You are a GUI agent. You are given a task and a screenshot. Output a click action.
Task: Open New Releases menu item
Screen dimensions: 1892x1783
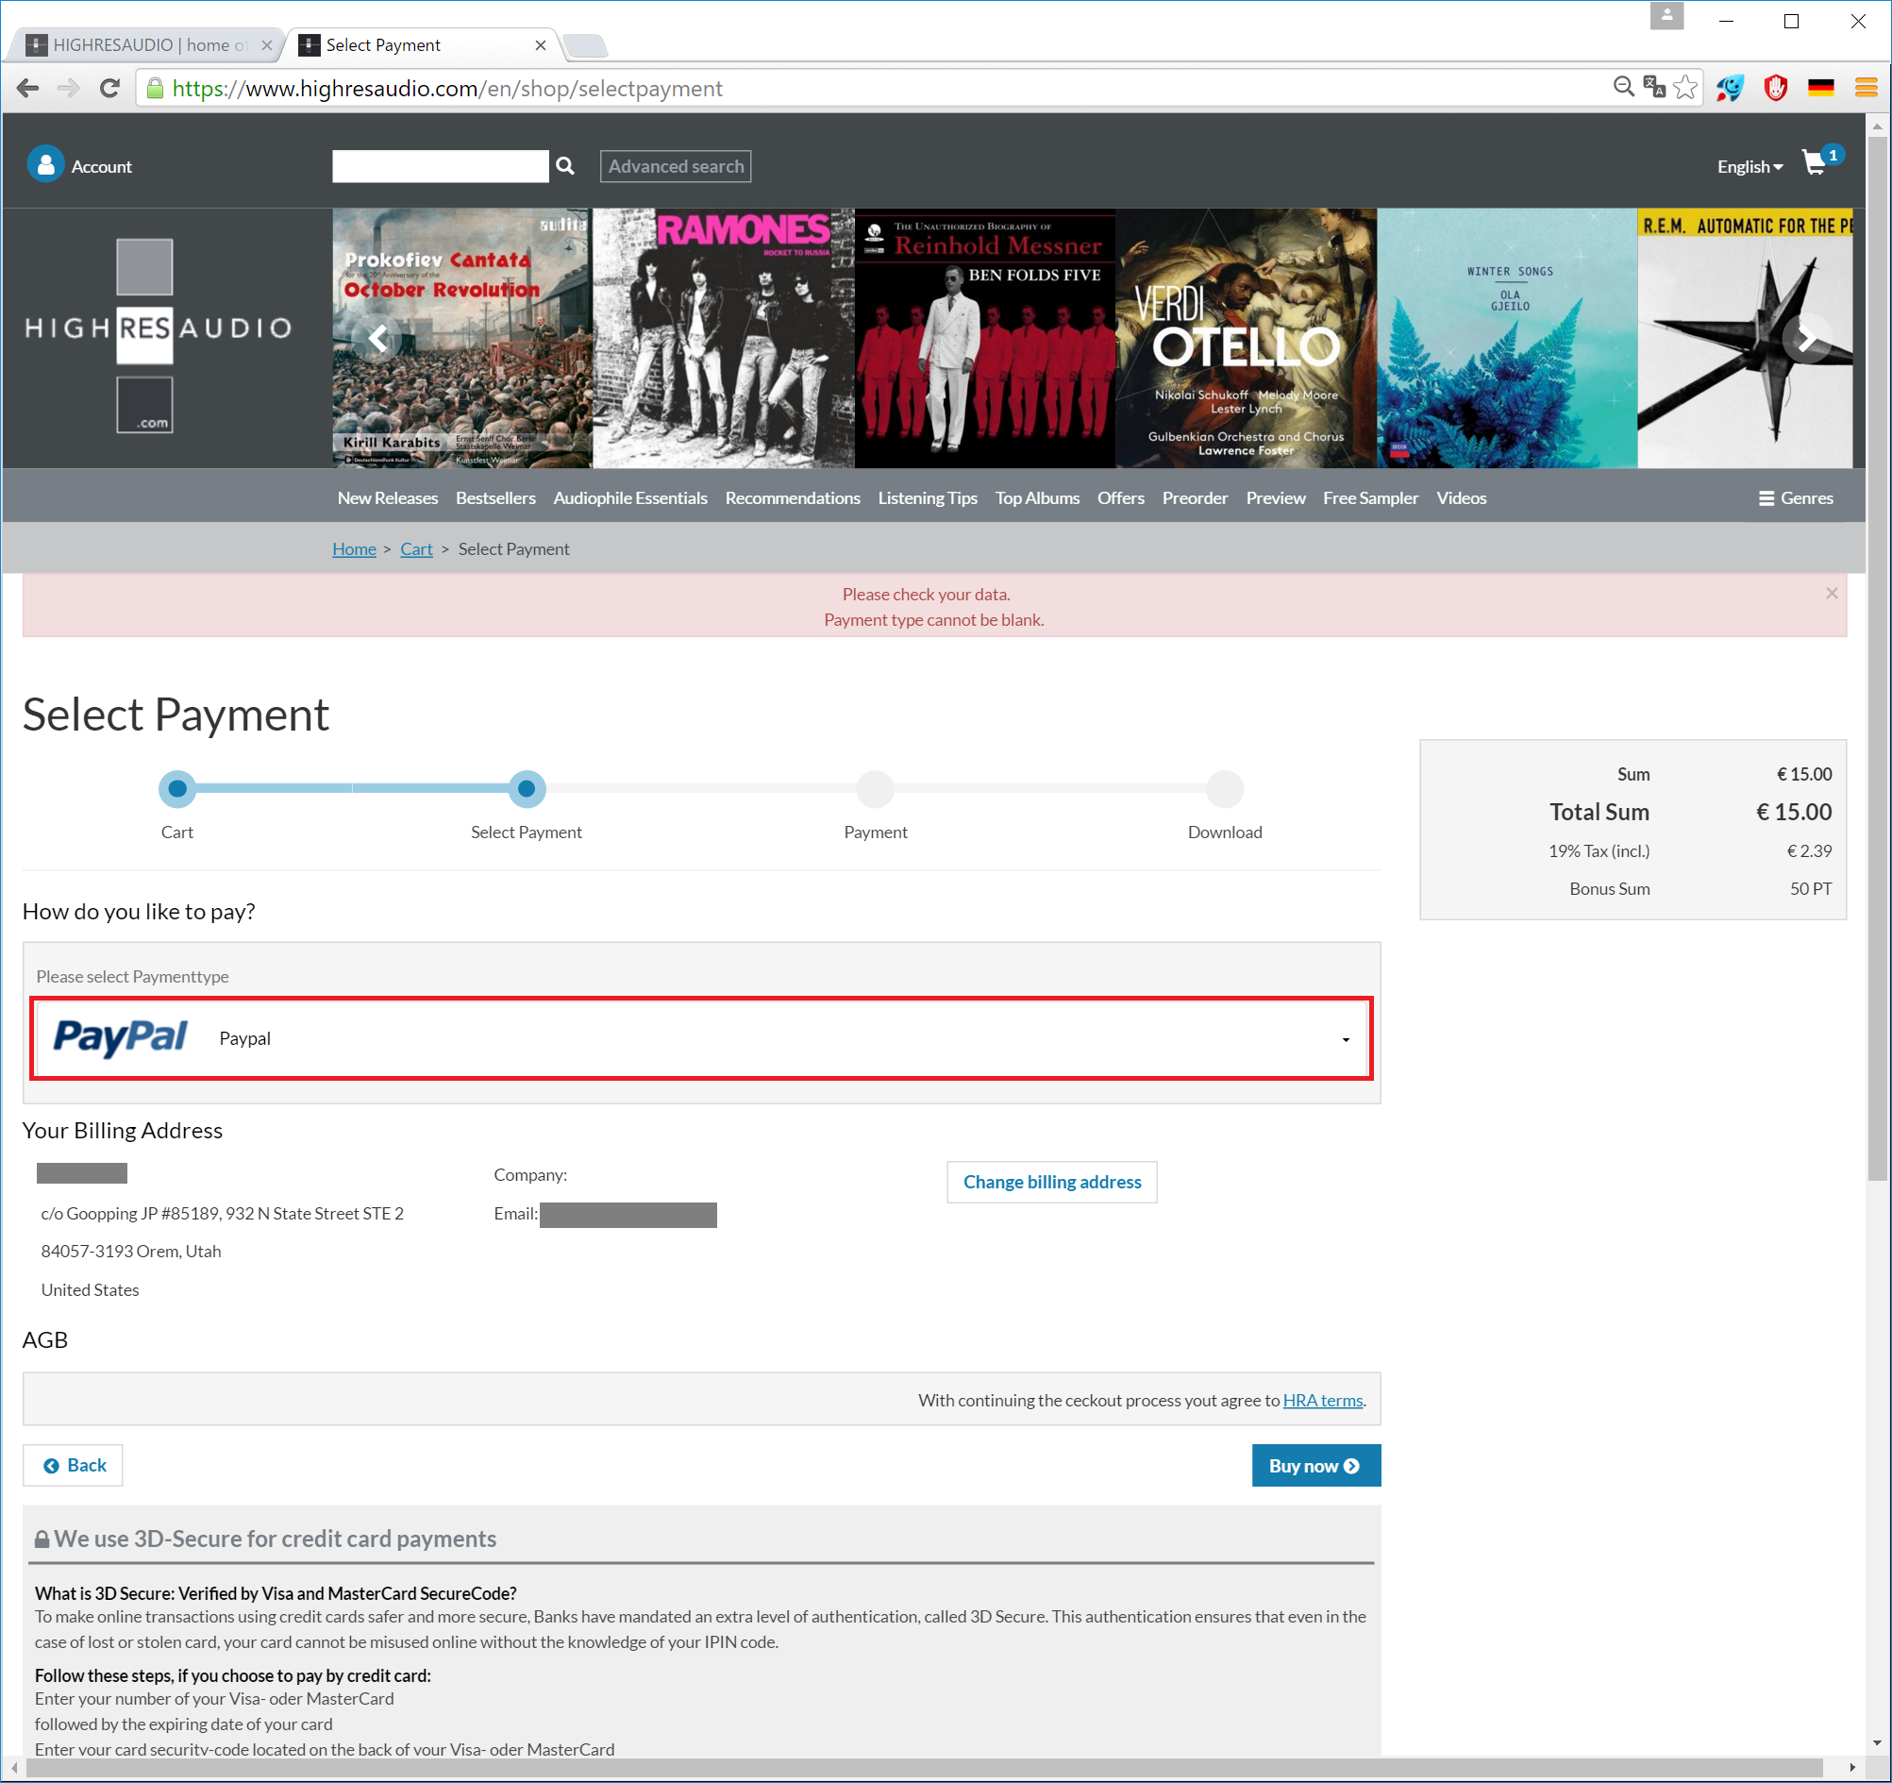(x=387, y=497)
